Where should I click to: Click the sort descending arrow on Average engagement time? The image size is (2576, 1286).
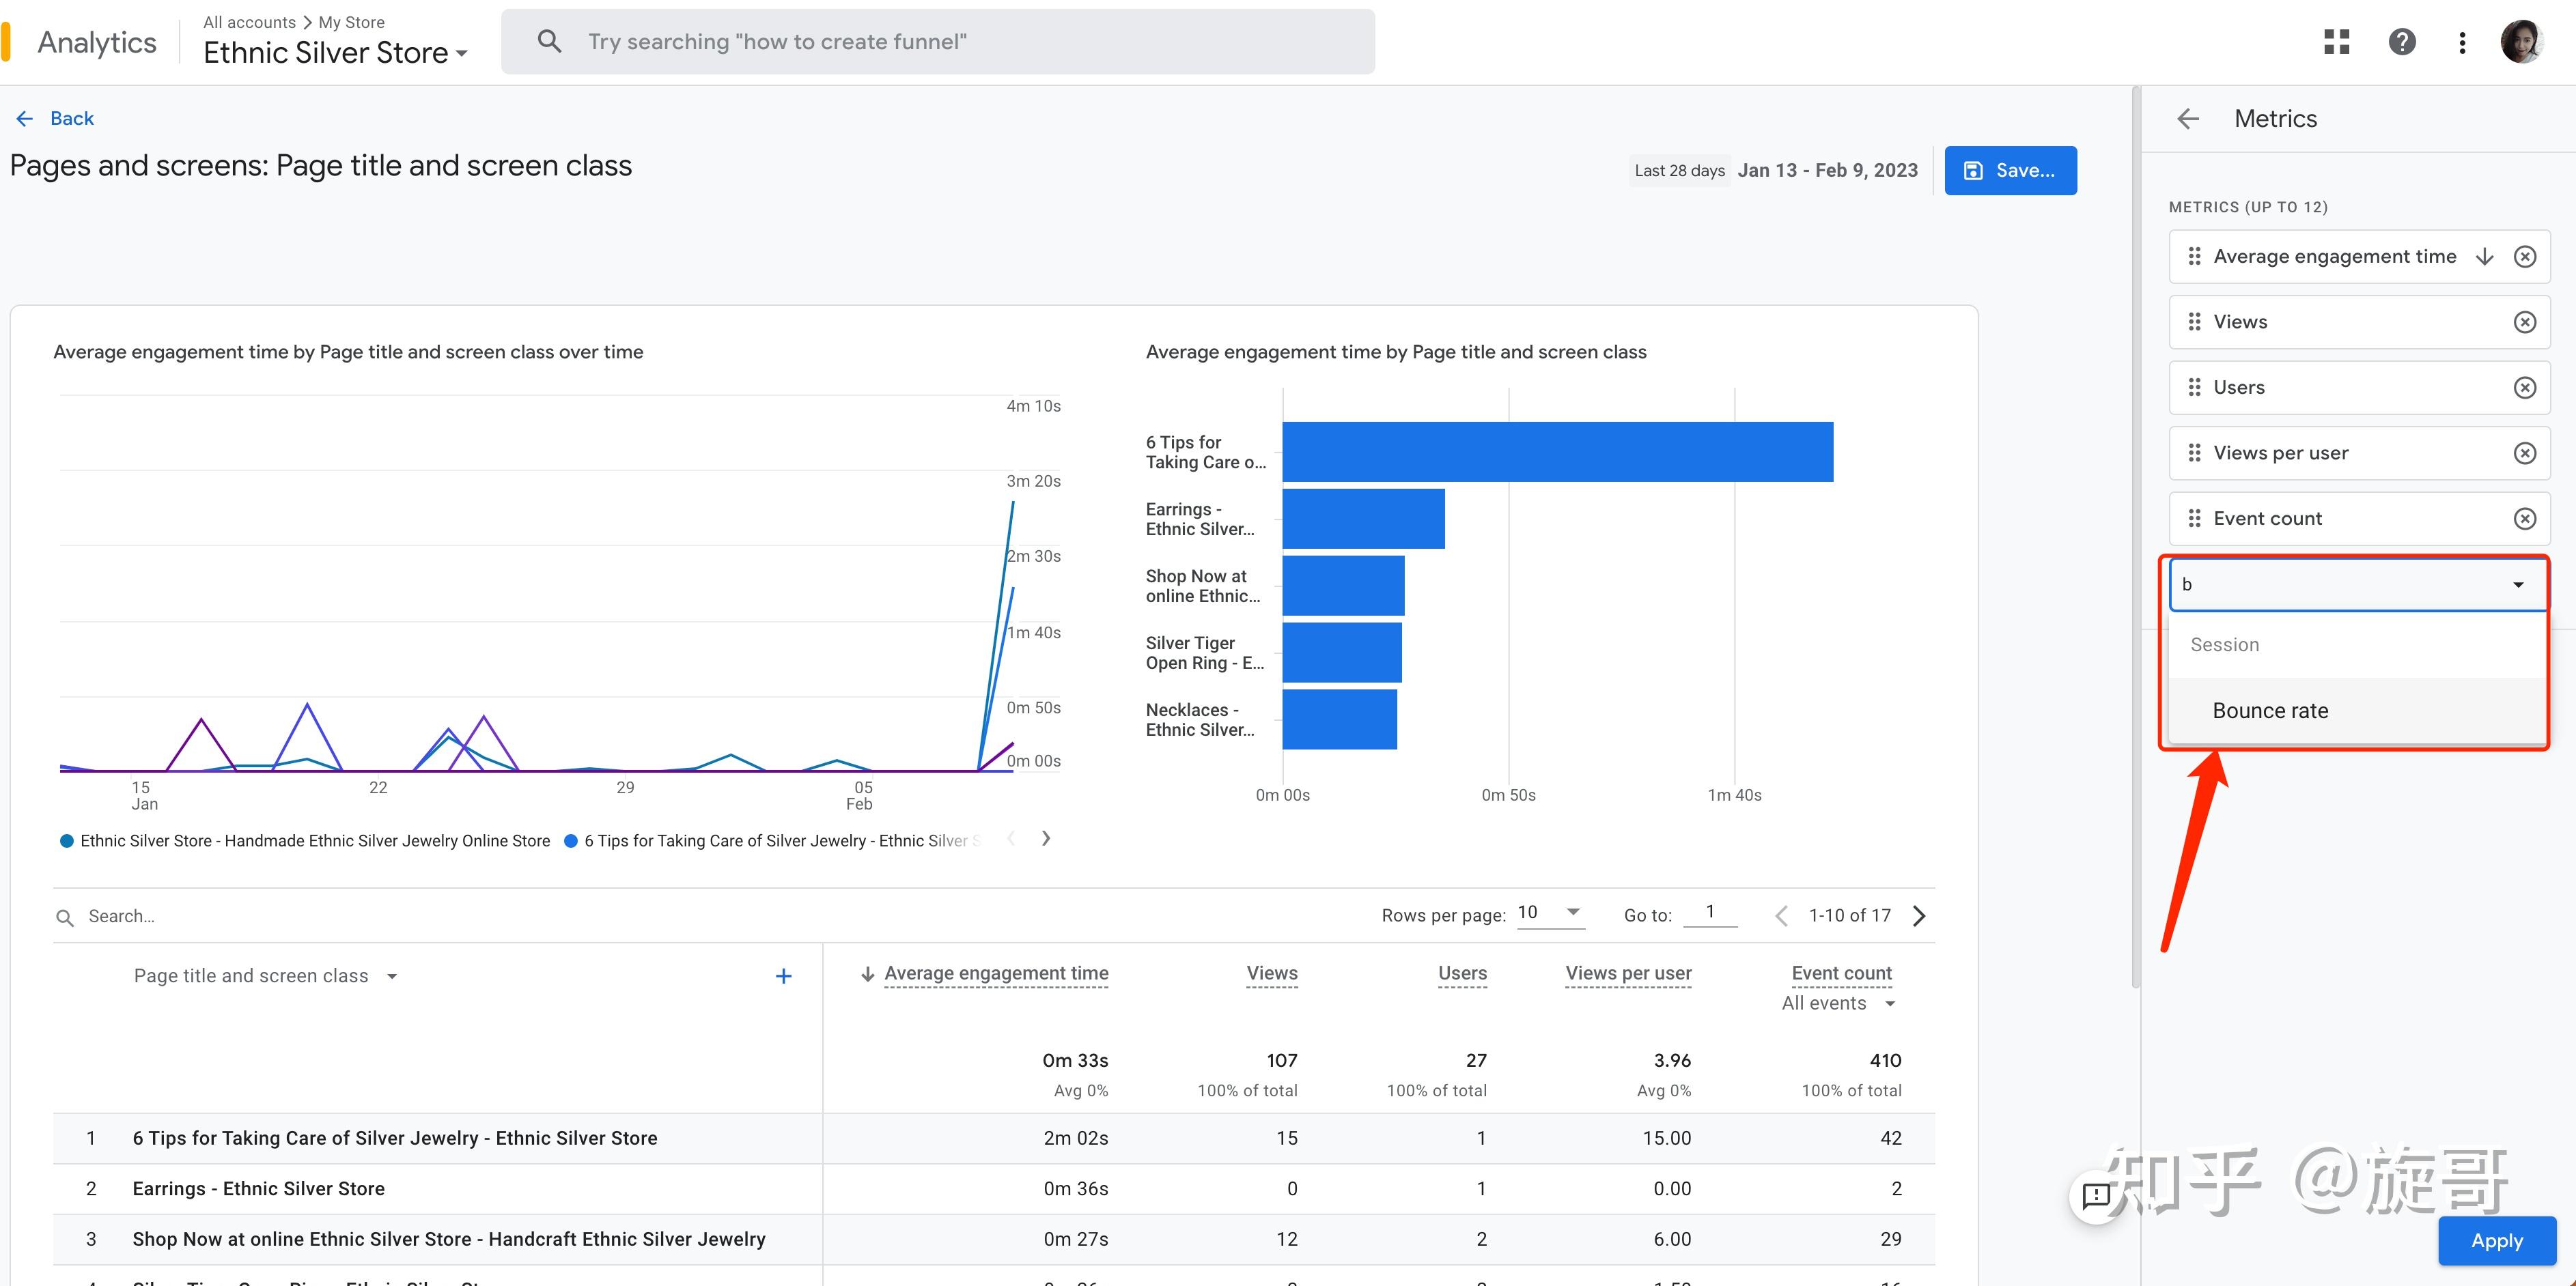click(2486, 256)
